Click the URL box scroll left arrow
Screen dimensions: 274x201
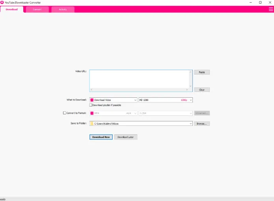pyautogui.click(x=91, y=89)
